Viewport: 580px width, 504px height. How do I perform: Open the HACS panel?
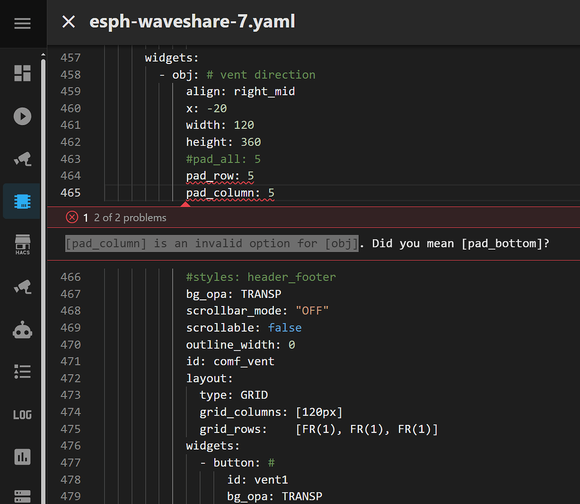[x=23, y=244]
